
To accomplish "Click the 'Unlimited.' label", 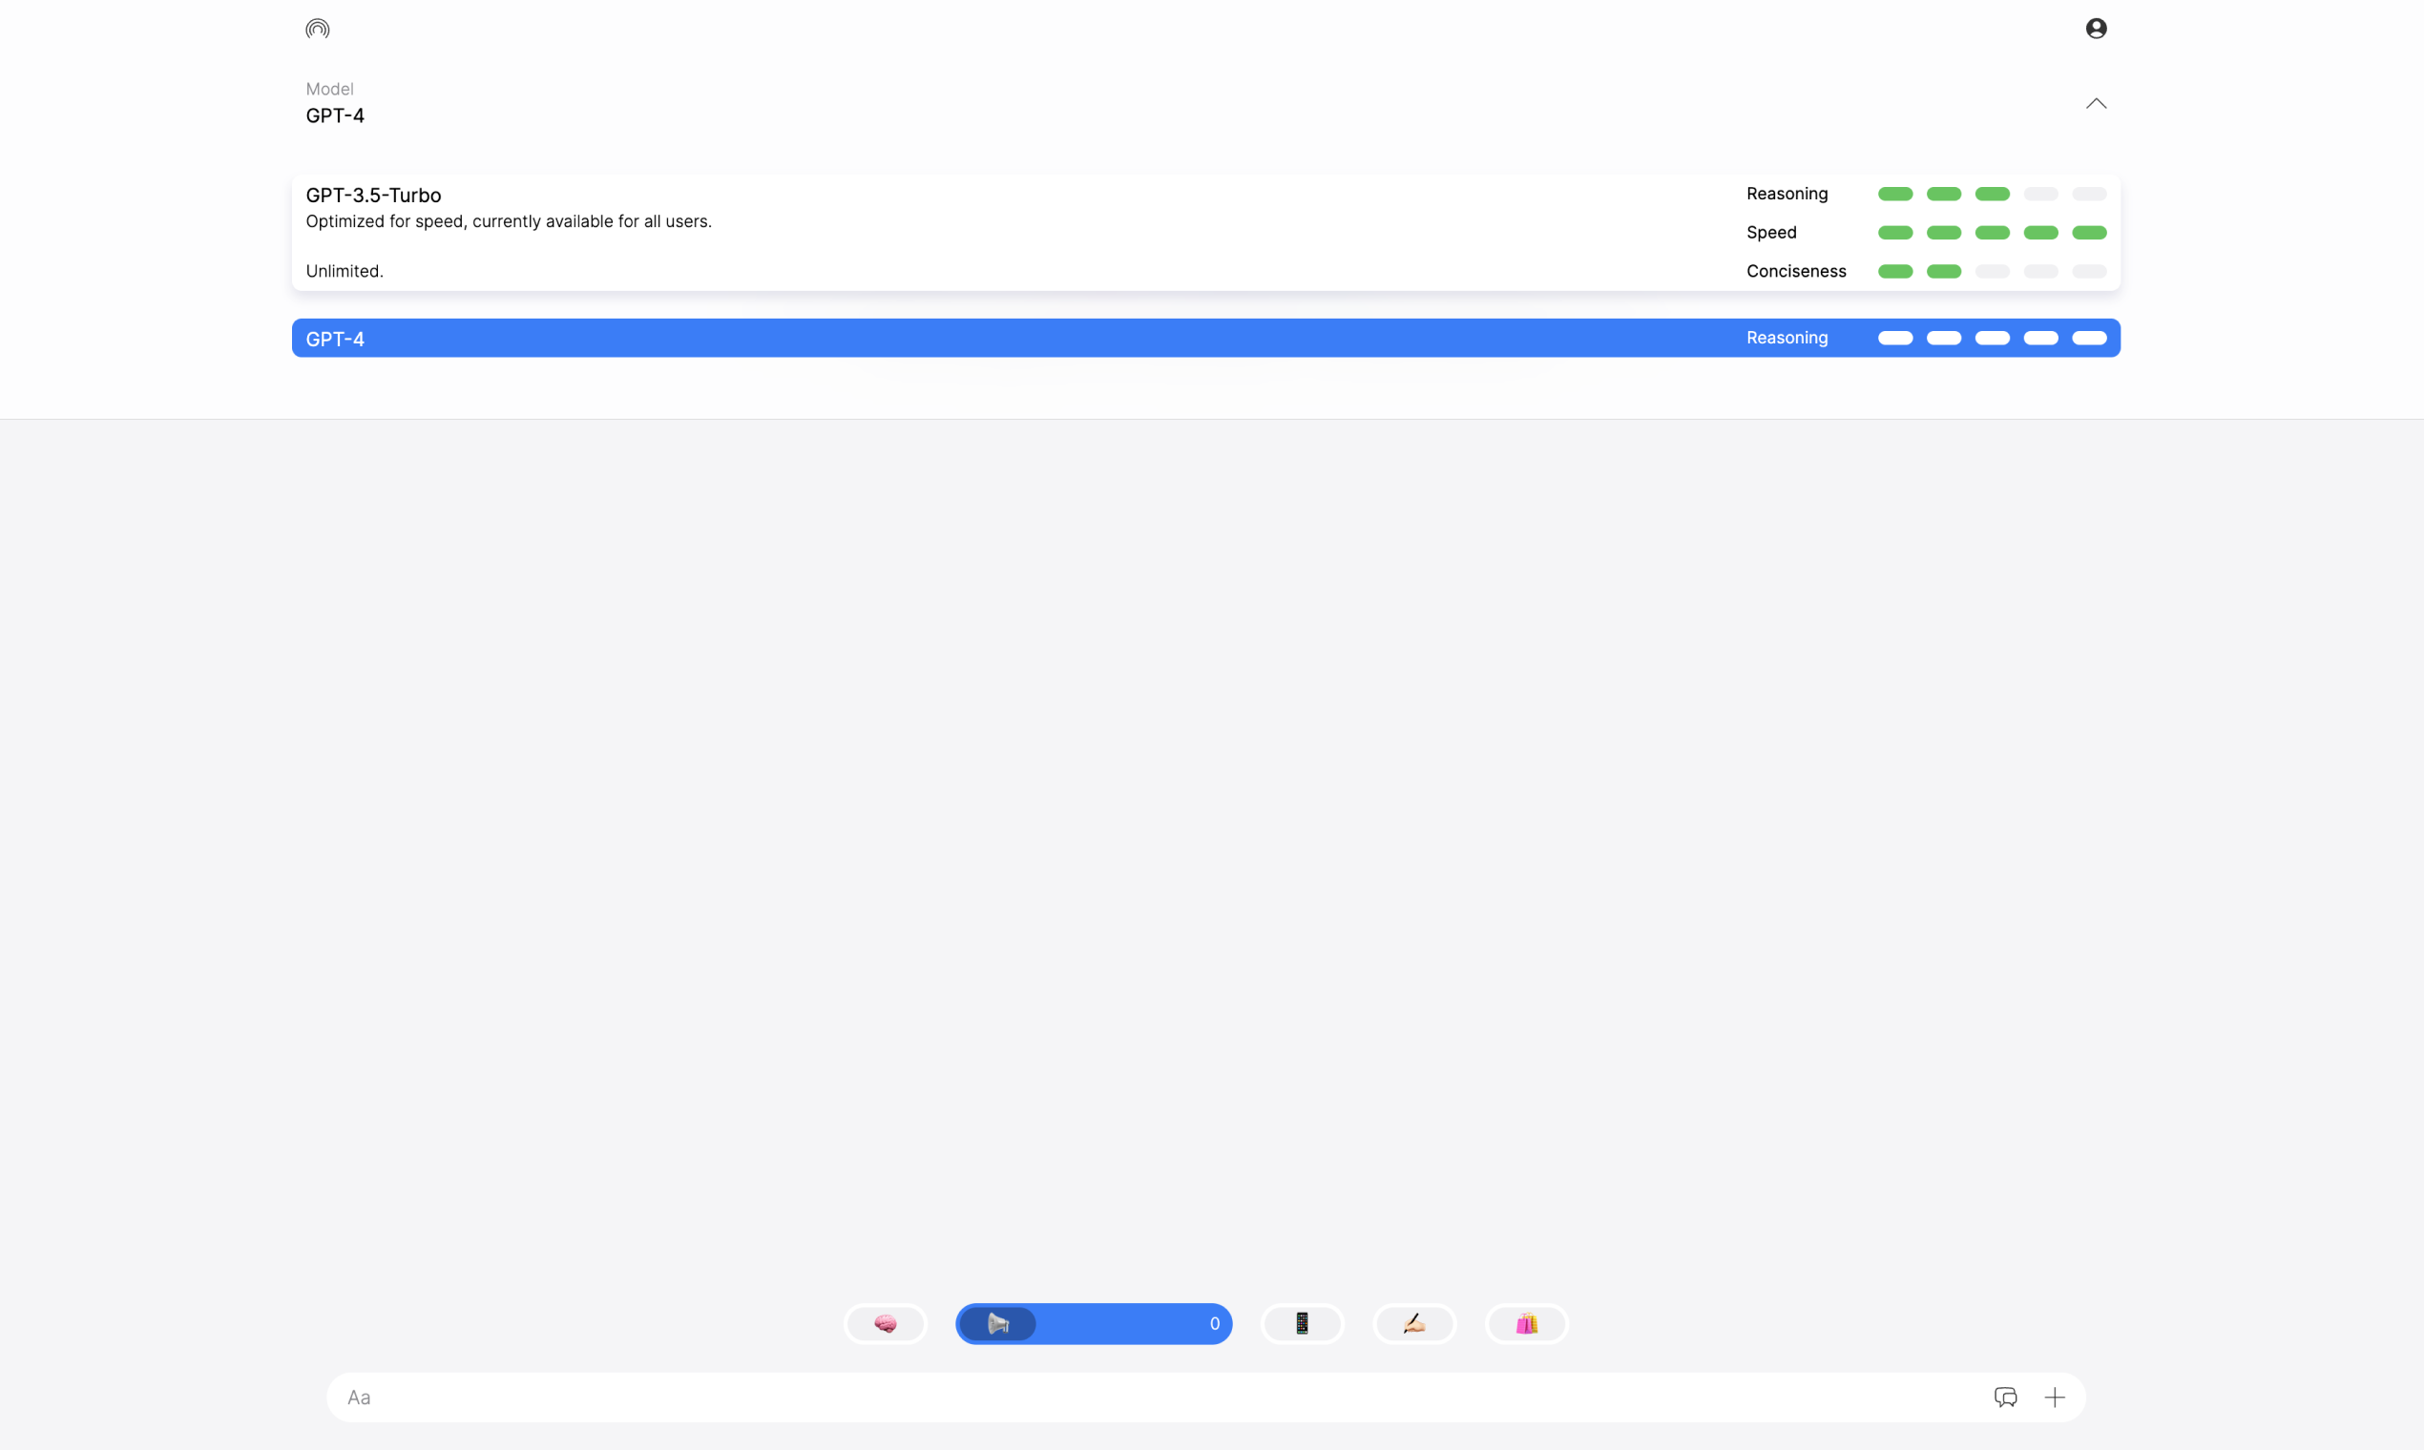I will [345, 271].
